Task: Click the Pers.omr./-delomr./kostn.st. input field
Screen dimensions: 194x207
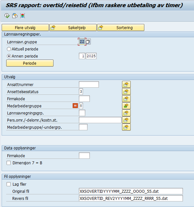Action: coord(100,120)
